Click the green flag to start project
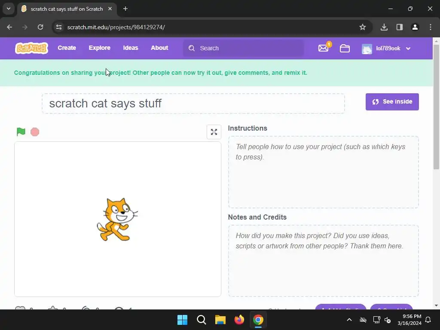 (21, 131)
